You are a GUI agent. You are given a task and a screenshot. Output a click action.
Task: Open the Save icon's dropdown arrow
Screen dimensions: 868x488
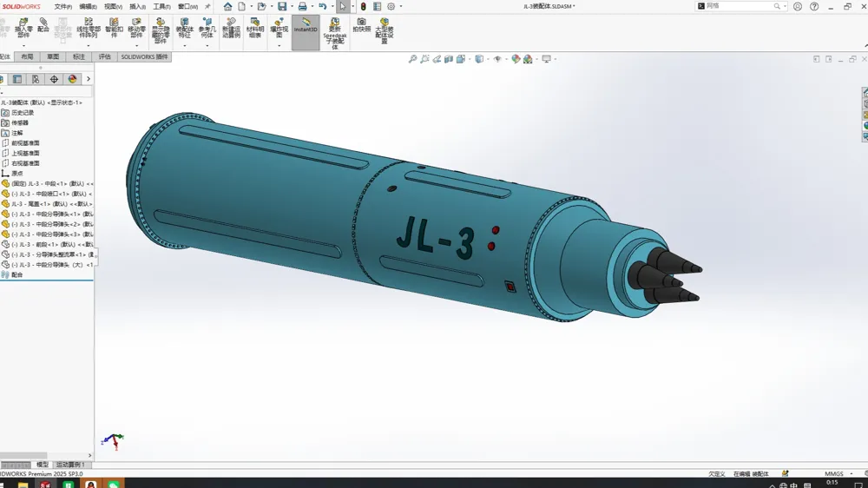coord(292,7)
